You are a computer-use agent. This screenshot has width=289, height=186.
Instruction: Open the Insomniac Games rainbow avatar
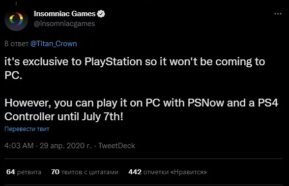(16, 19)
